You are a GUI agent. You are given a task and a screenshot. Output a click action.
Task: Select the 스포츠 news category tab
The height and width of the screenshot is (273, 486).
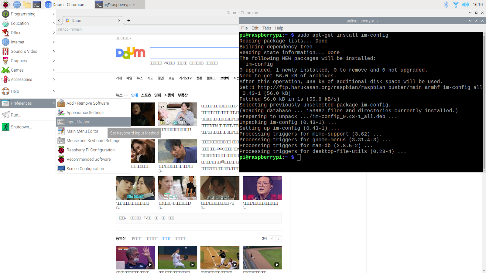coord(146,95)
